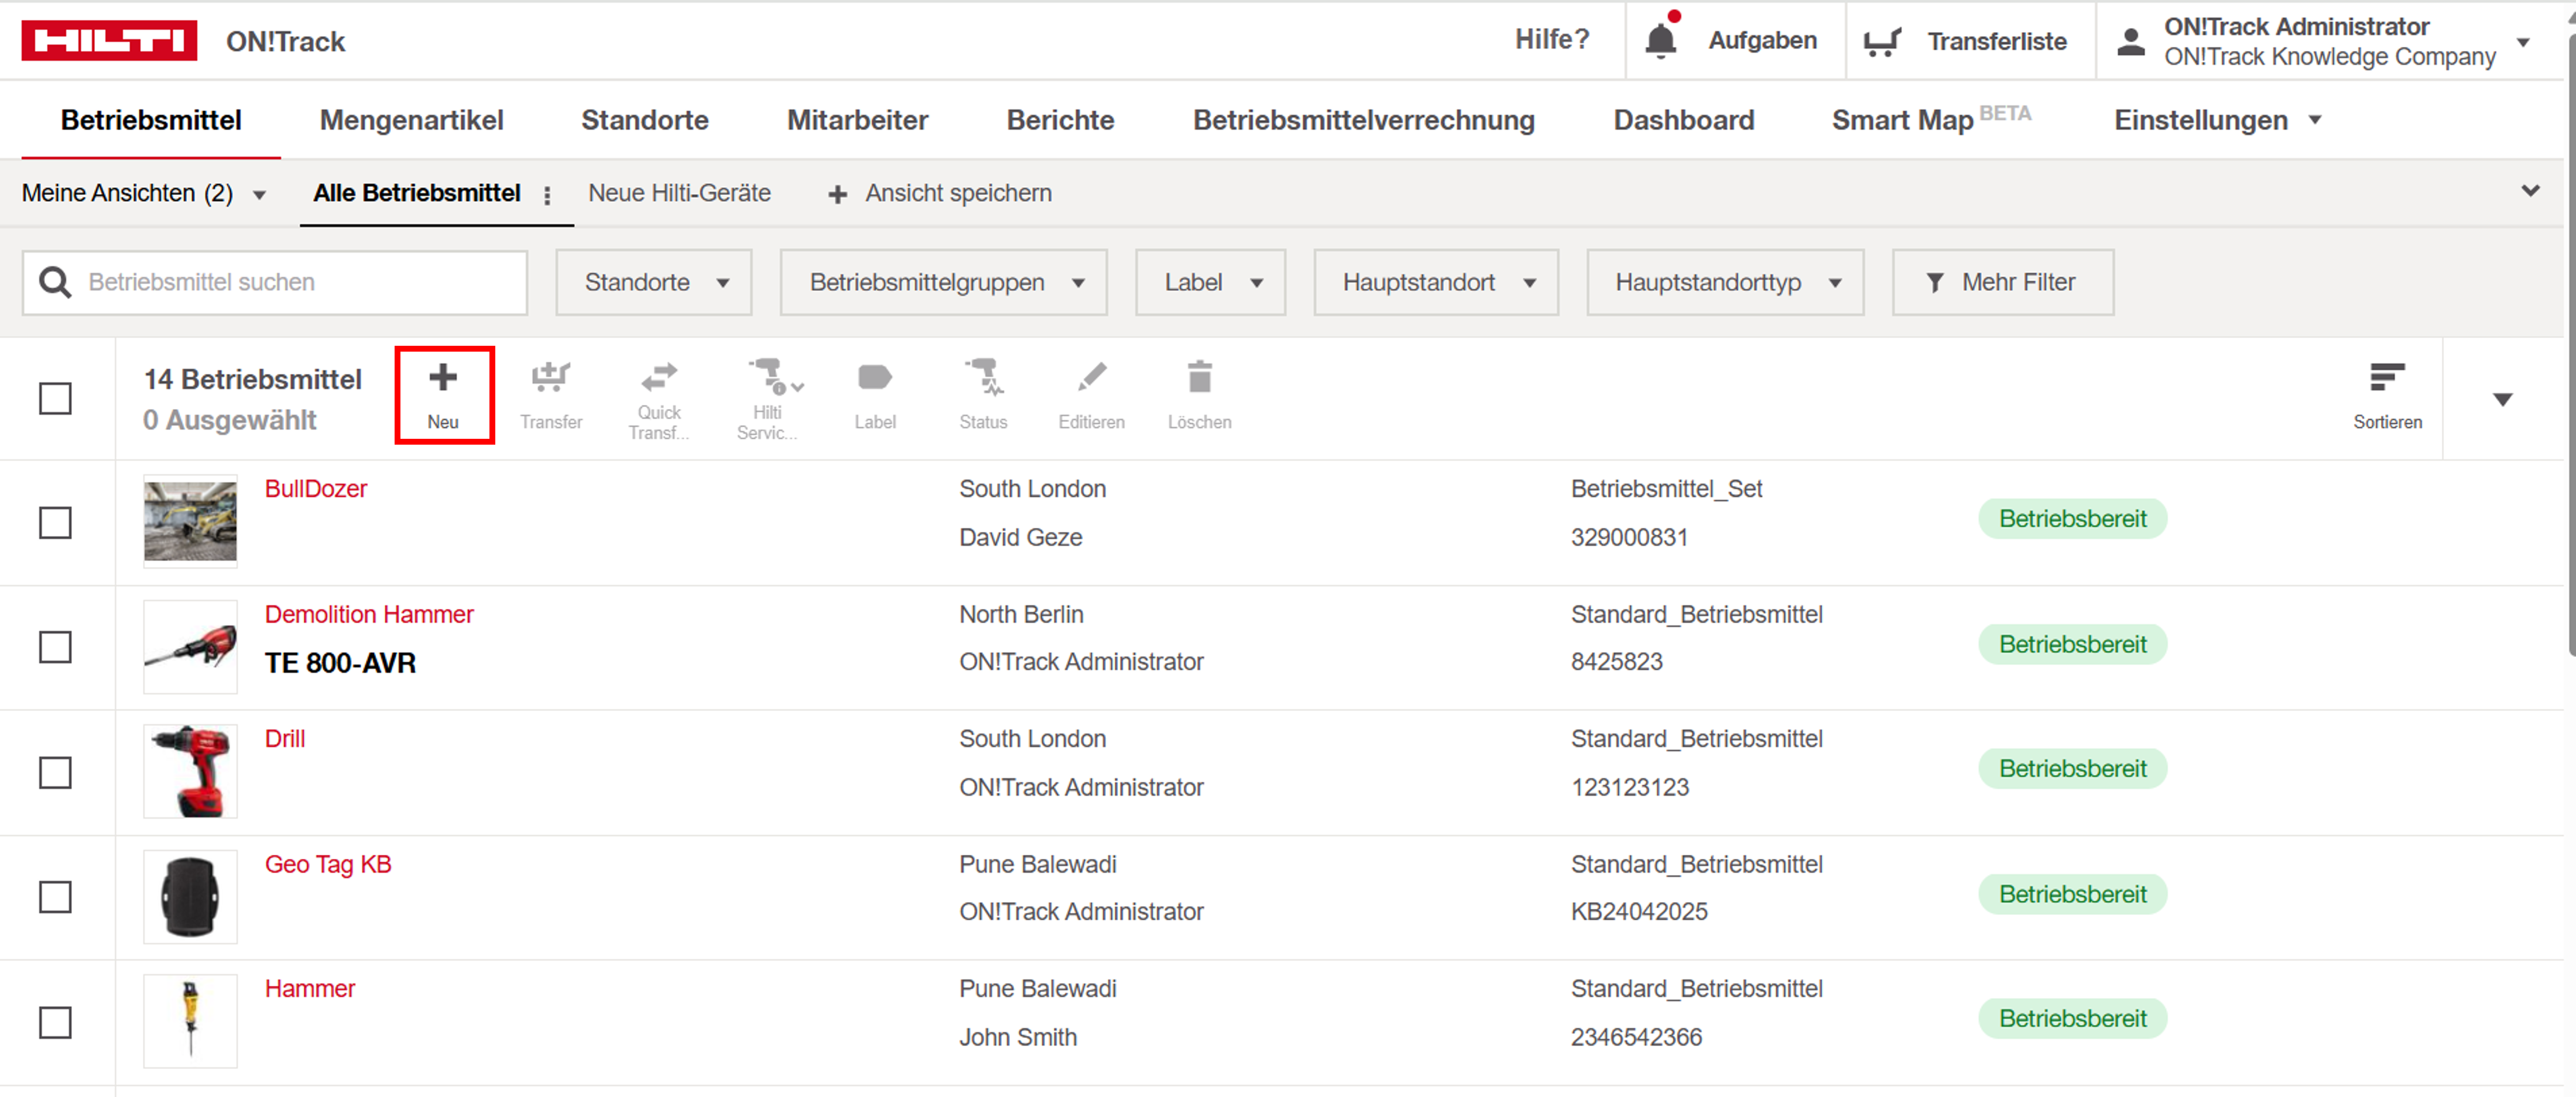Expand the Einstellungen menu dropdown

pos(2217,121)
